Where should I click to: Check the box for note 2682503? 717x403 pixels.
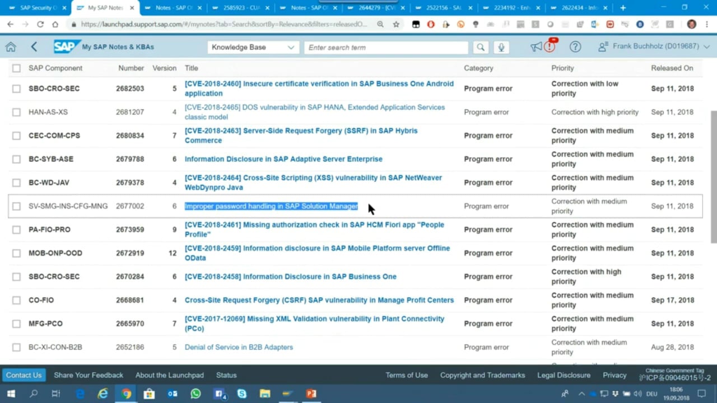click(16, 88)
